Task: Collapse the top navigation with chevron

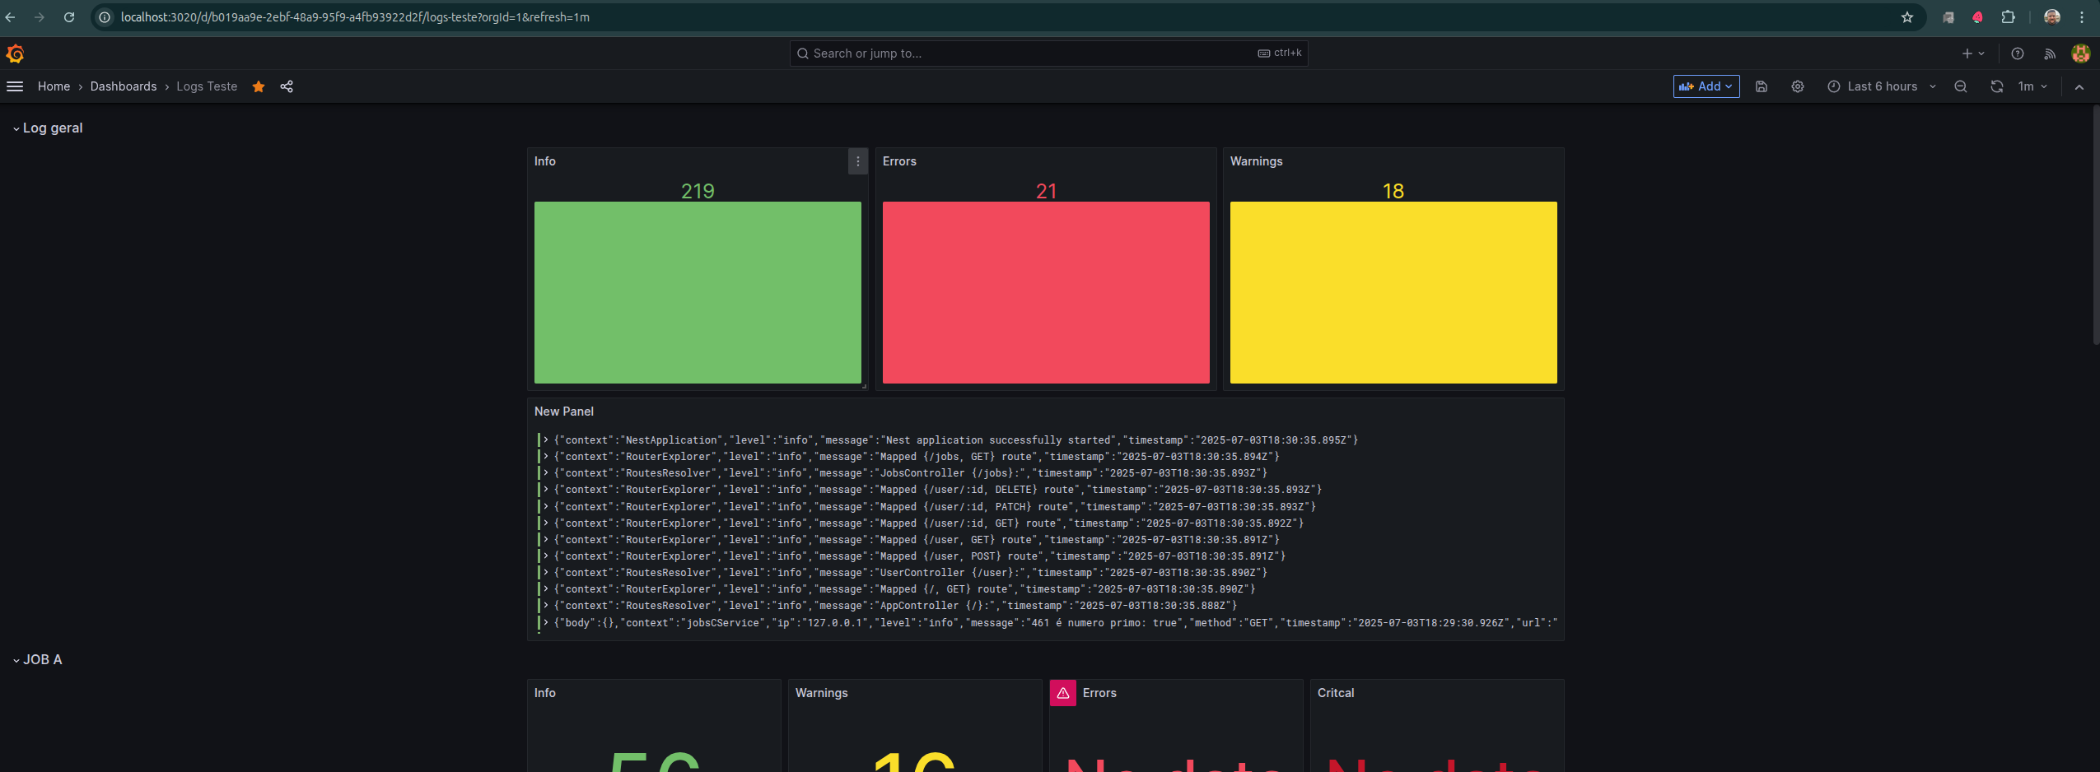Action: tap(2079, 86)
